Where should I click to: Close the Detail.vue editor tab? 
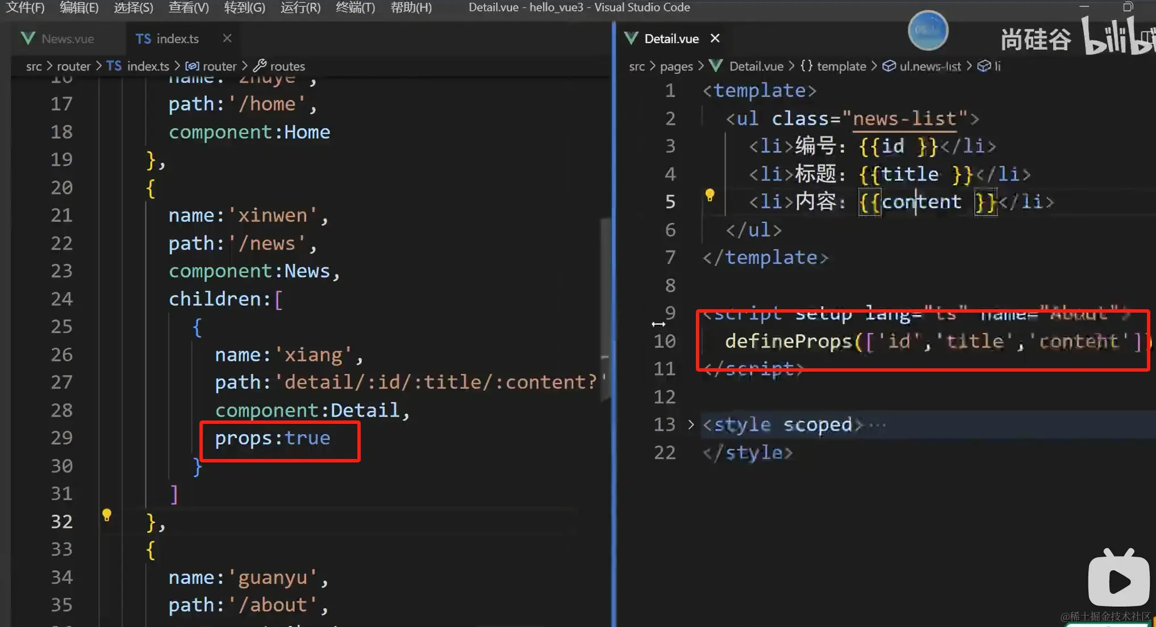click(715, 38)
